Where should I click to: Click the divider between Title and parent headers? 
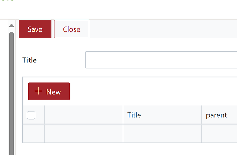pyautogui.click(x=201, y=115)
